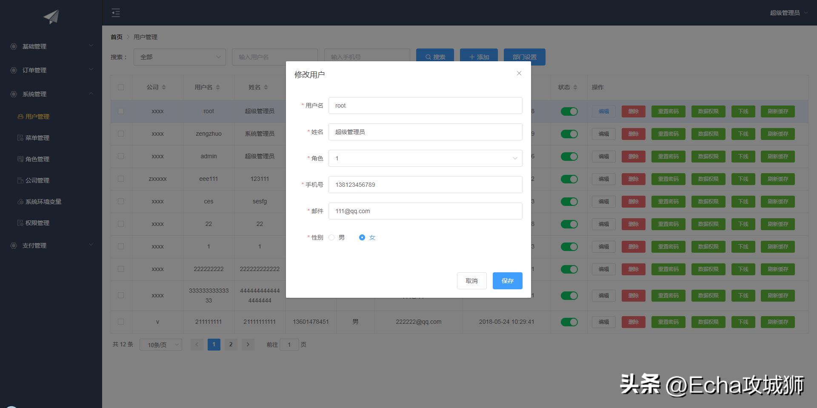
Task: Click the magnifier icon on 搜索 button
Action: 428,57
